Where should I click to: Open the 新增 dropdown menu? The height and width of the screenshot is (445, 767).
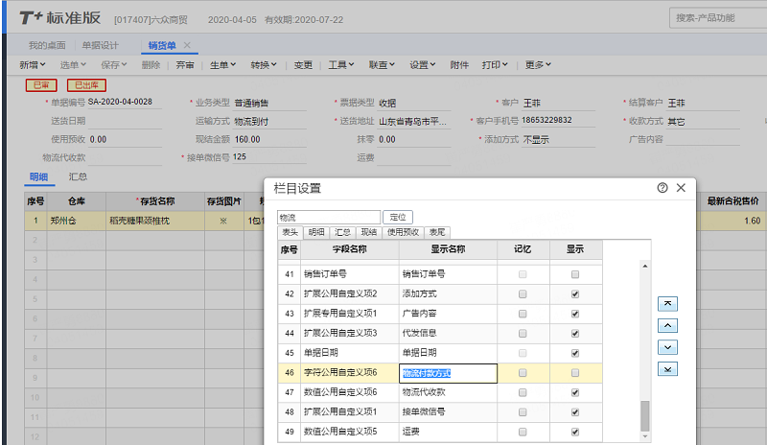click(x=33, y=65)
